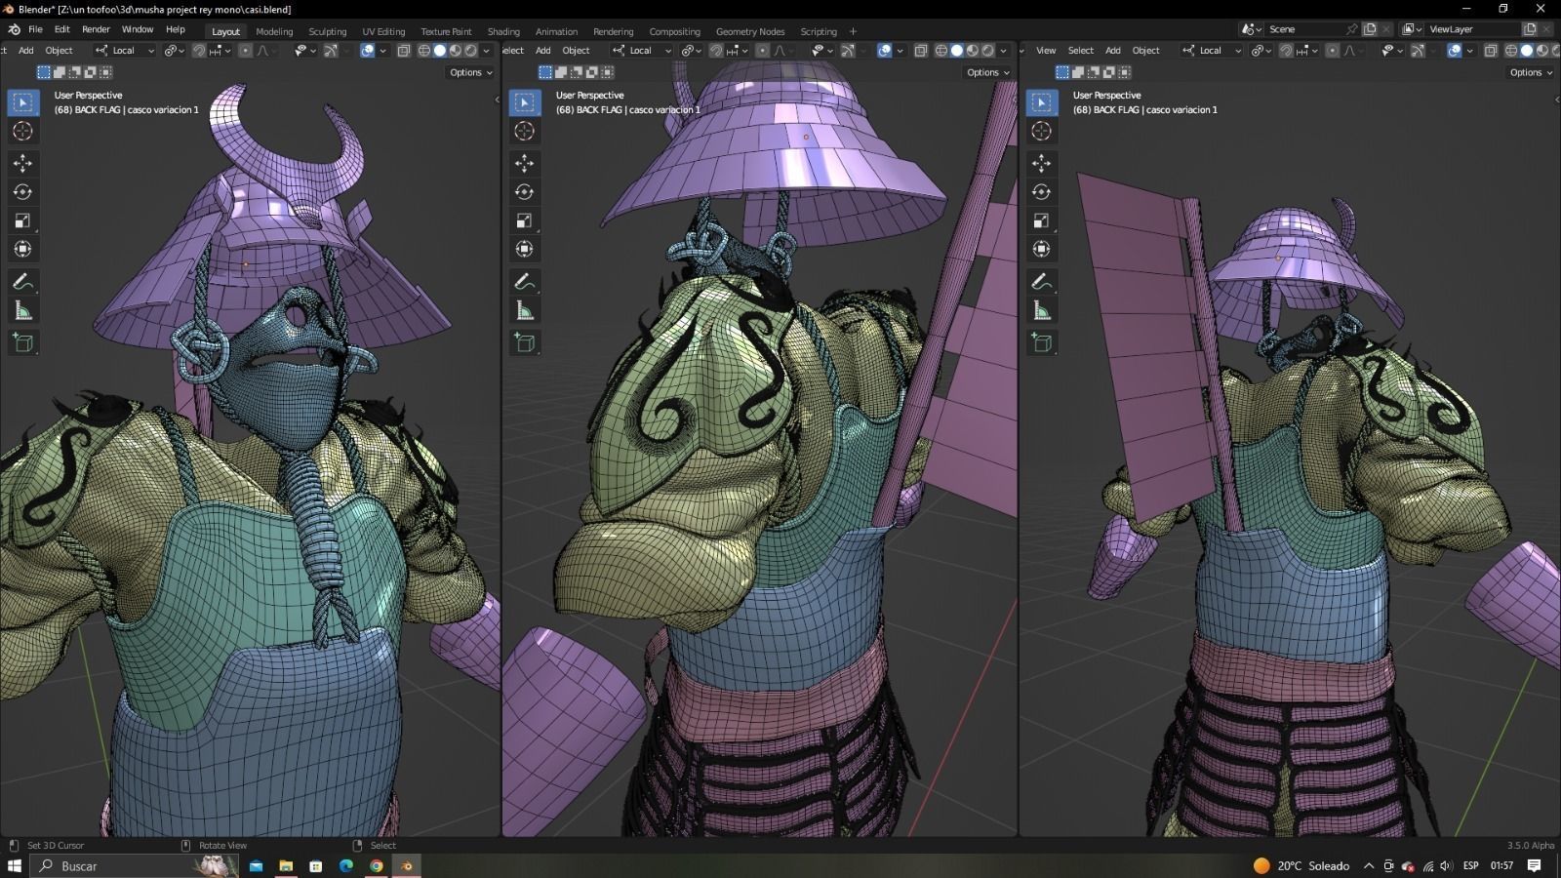Image resolution: width=1561 pixels, height=878 pixels.
Task: Enable Material Preview shading in middle viewport
Action: 973,50
